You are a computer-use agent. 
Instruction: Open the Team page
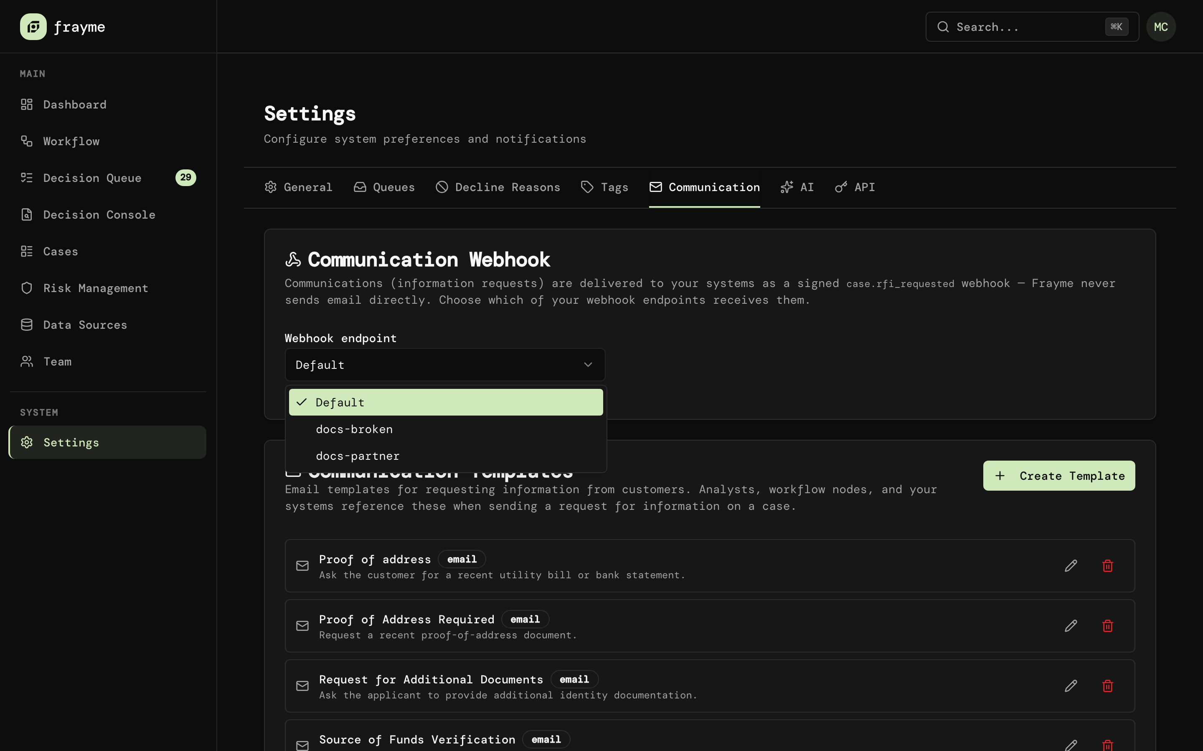click(x=108, y=362)
